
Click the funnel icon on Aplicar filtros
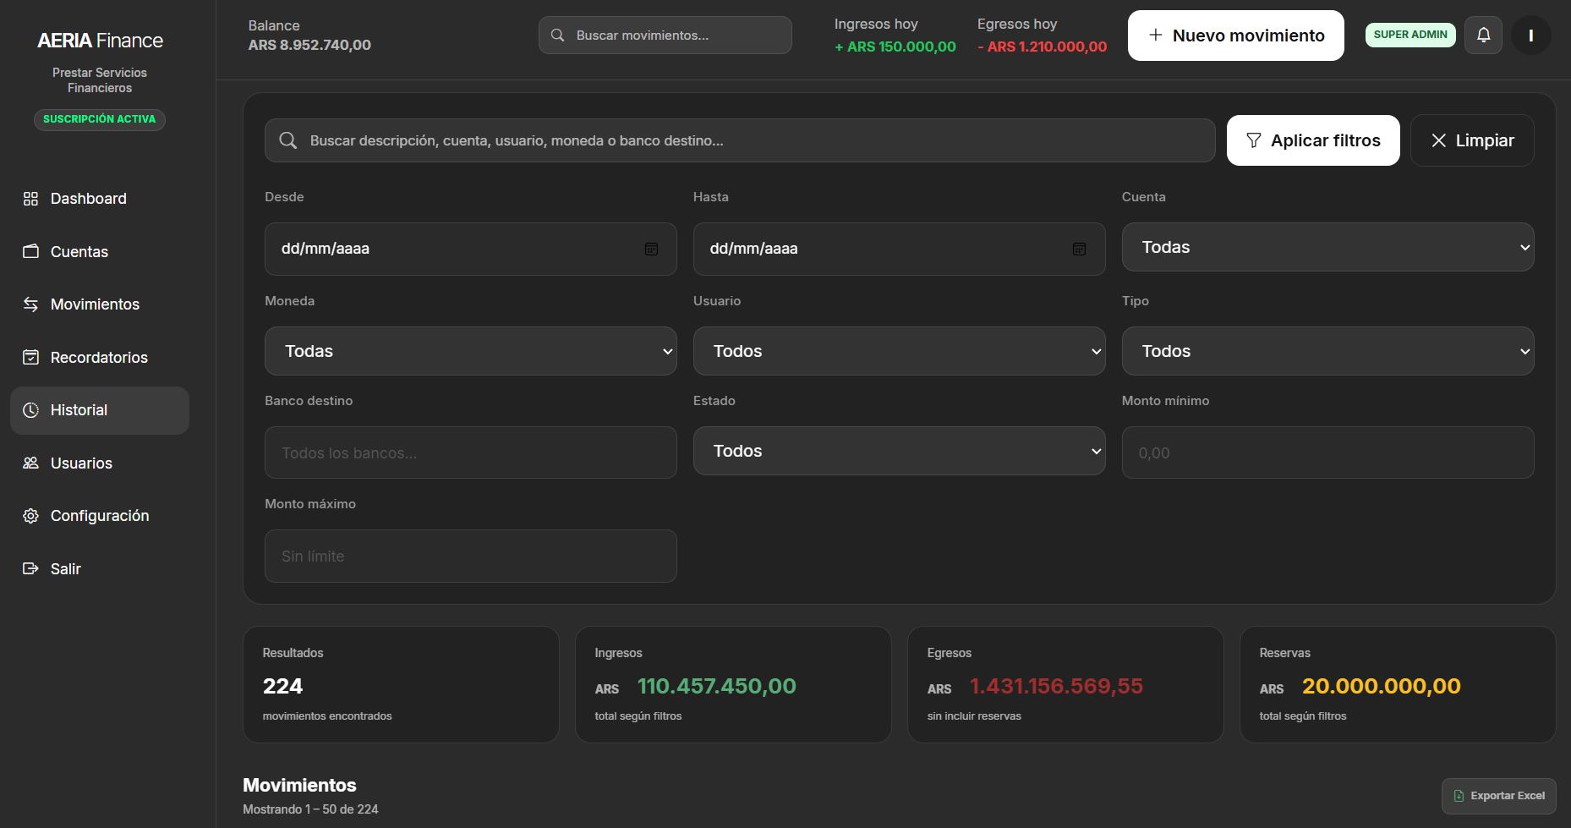(1254, 140)
